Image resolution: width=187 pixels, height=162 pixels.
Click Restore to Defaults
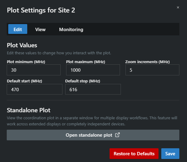click(x=134, y=153)
